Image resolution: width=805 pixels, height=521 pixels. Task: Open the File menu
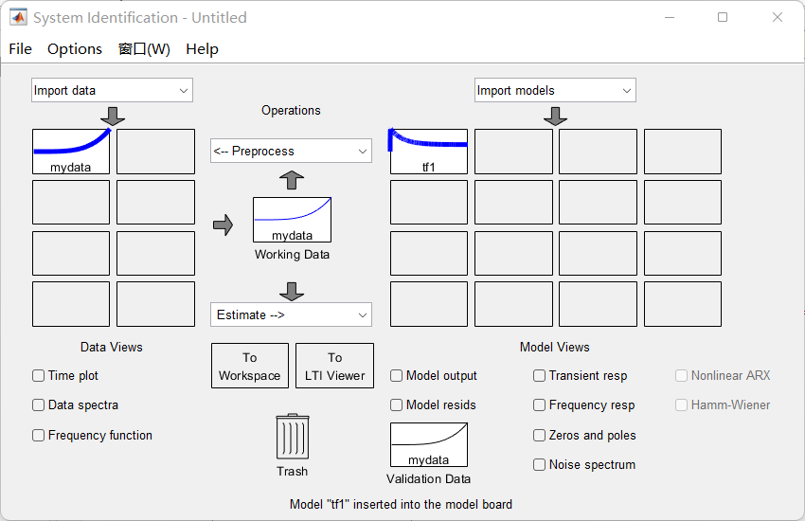click(x=21, y=48)
